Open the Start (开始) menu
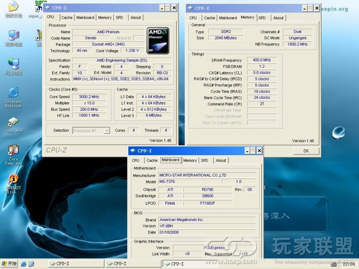 coord(9,264)
